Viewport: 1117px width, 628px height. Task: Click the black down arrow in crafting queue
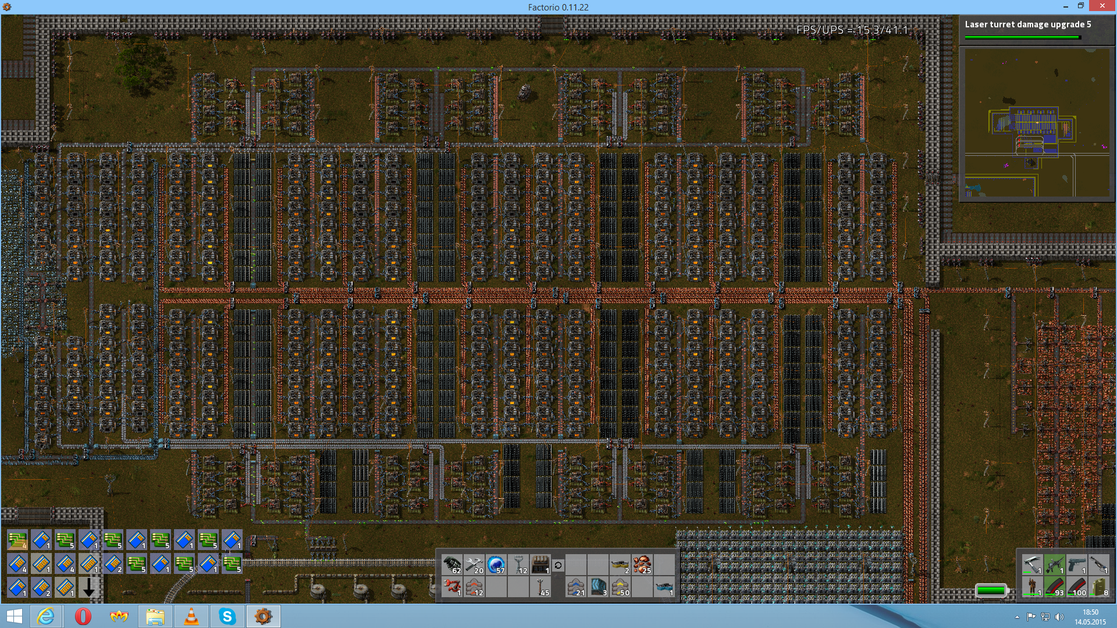point(88,588)
